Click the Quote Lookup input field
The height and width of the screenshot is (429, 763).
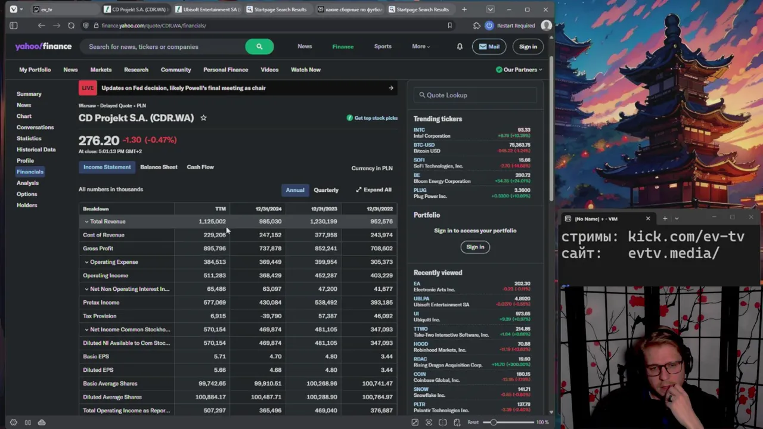[x=475, y=95]
